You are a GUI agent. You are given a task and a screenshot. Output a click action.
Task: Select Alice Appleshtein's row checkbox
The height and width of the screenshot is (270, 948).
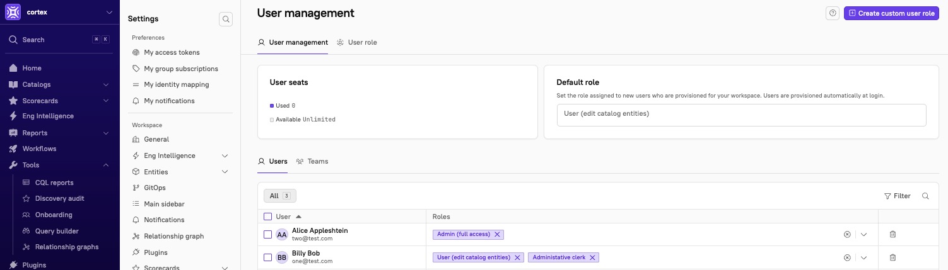[267, 235]
